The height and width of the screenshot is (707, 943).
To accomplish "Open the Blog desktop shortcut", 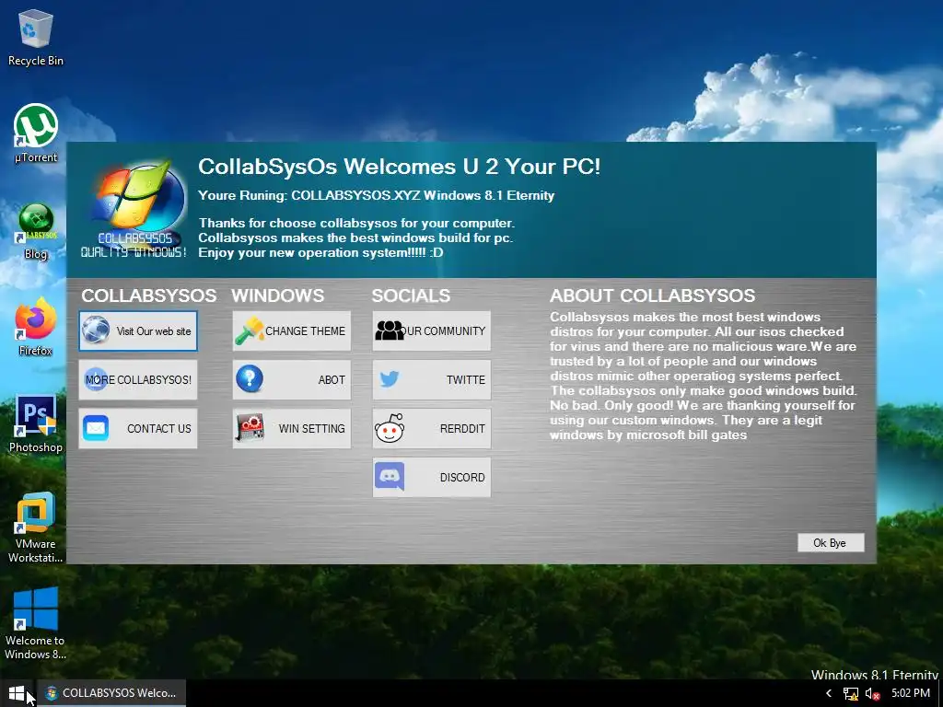I will [36, 231].
